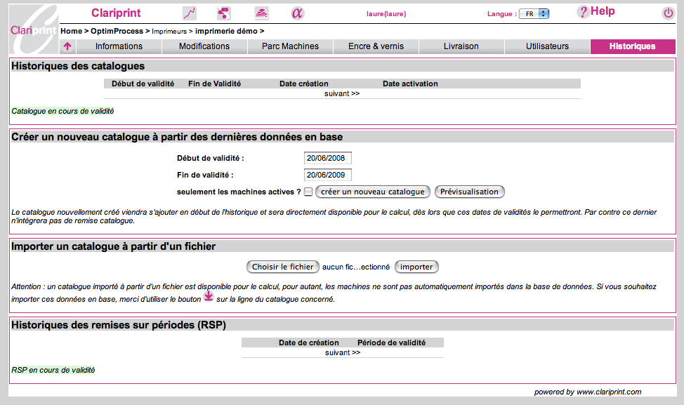Toggle the 'seulement les machines actives' checkbox
The width and height of the screenshot is (684, 405).
(308, 192)
